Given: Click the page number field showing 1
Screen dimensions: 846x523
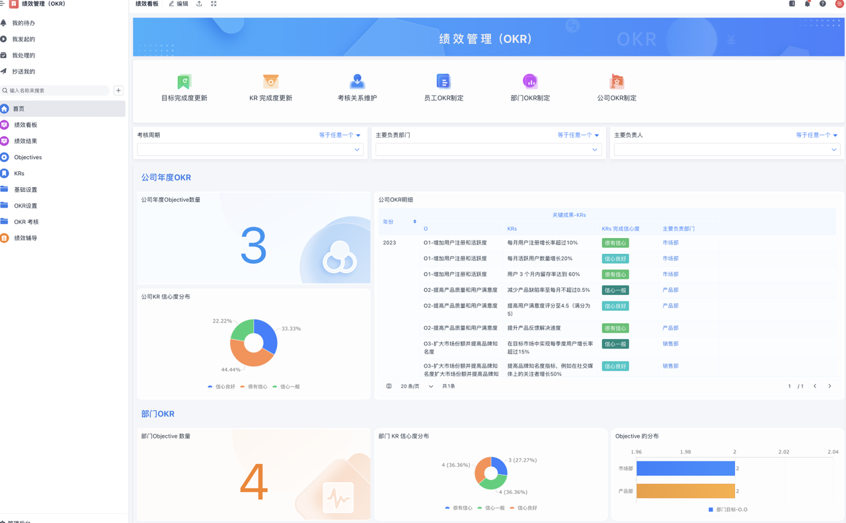Looking at the screenshot, I should pyautogui.click(x=789, y=386).
